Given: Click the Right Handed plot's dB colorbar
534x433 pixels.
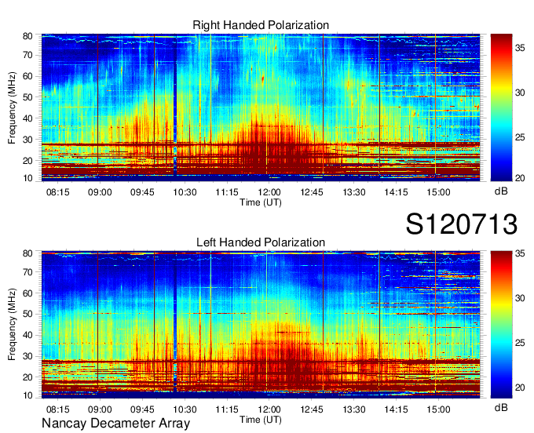Looking at the screenshot, I should tap(501, 107).
